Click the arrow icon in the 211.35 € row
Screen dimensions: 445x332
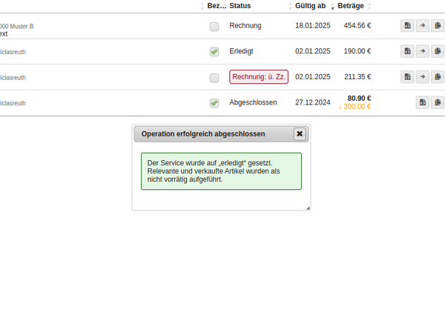coord(422,77)
